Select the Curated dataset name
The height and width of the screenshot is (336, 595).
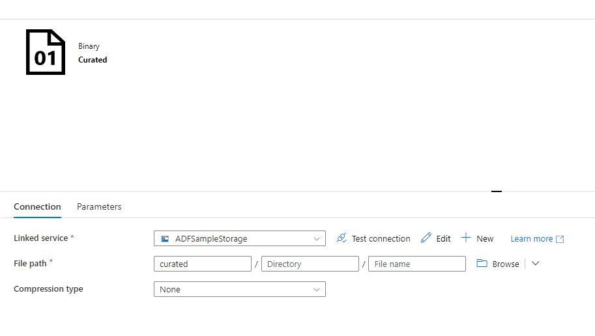click(93, 60)
